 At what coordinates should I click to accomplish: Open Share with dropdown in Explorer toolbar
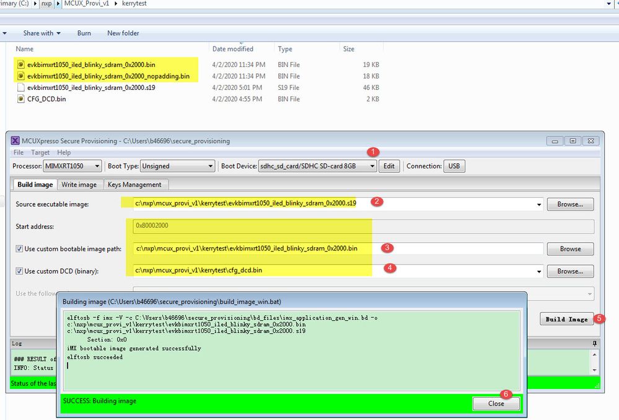coord(42,33)
